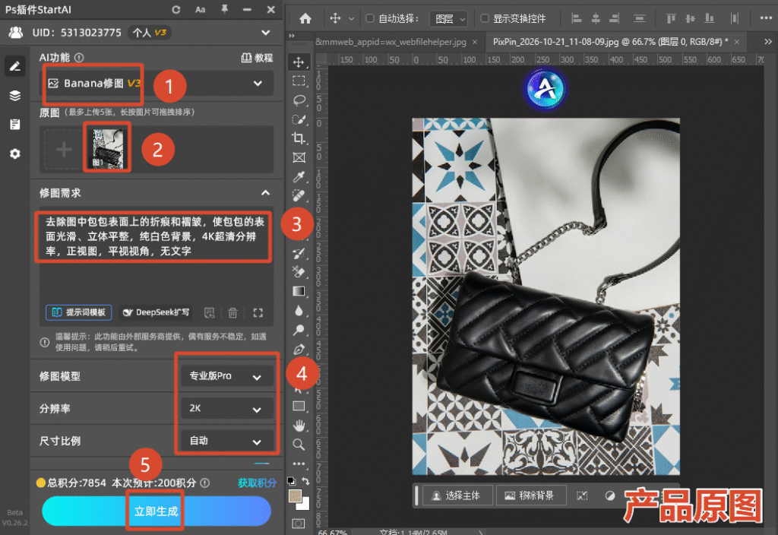This screenshot has width=778, height=535.
Task: Open the foreground color swatch
Action: [x=296, y=496]
